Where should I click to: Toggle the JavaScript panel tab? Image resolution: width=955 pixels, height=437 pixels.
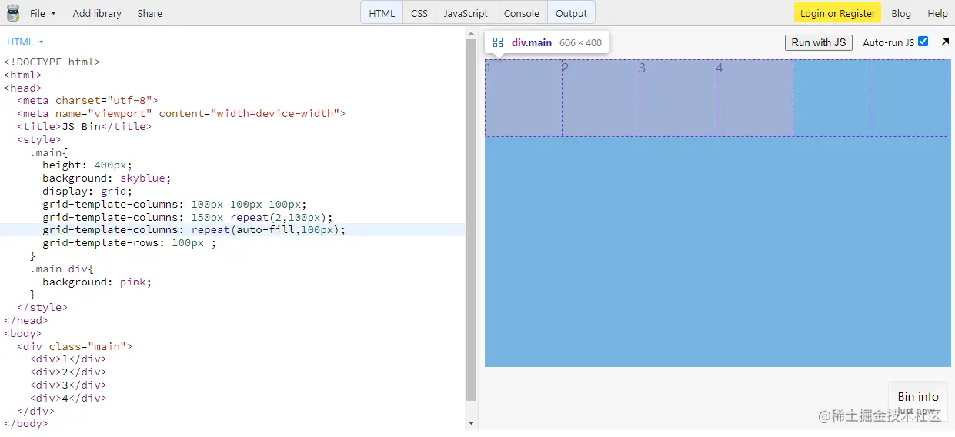[x=466, y=13]
